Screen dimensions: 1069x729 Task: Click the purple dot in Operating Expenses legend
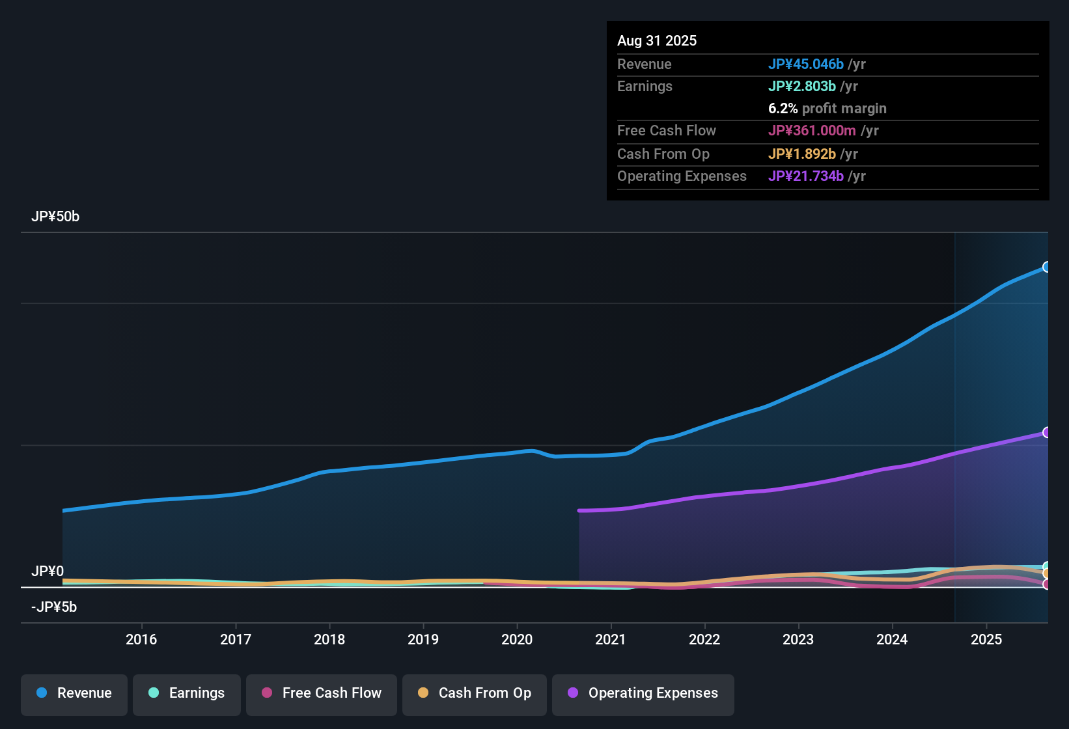[x=573, y=693]
